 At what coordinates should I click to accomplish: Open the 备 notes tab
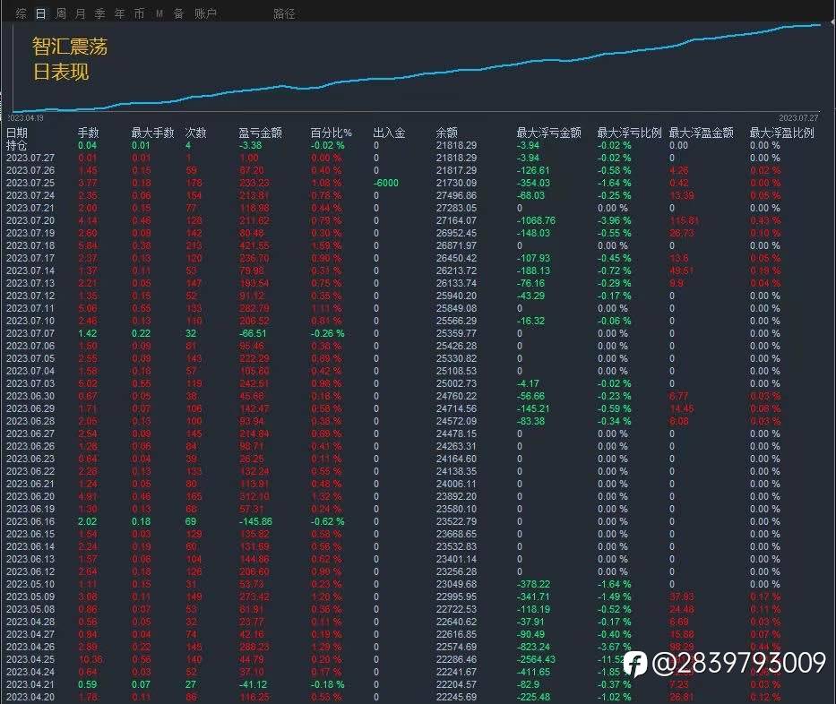[x=179, y=13]
